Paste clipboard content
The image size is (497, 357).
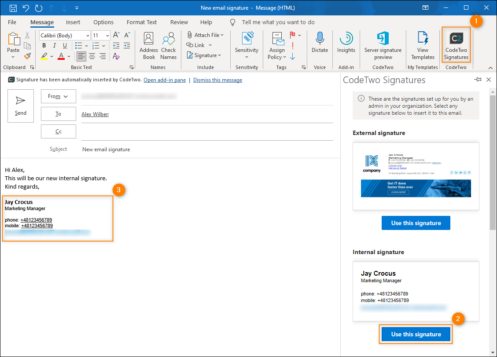(x=13, y=45)
